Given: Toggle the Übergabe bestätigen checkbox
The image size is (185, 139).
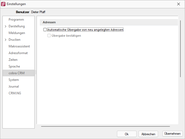Looking at the screenshot, I should (49, 35).
